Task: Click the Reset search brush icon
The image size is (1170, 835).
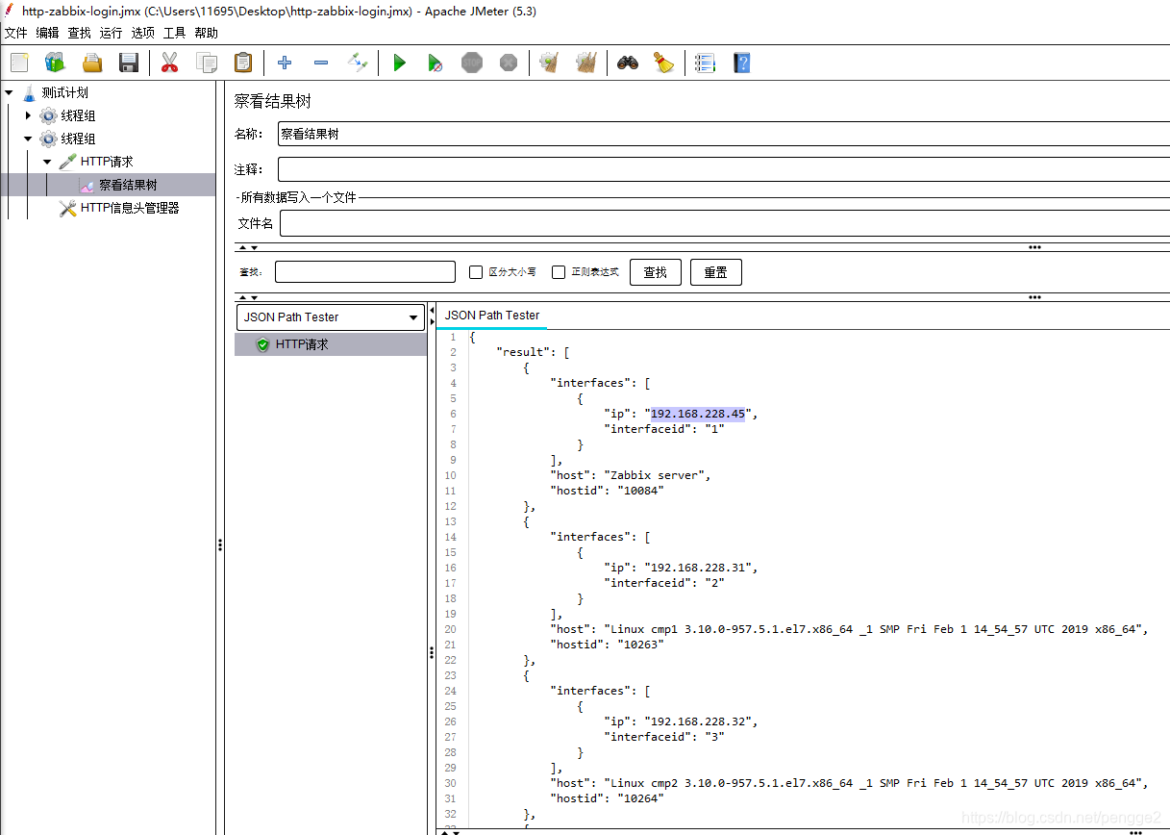Action: [x=664, y=63]
